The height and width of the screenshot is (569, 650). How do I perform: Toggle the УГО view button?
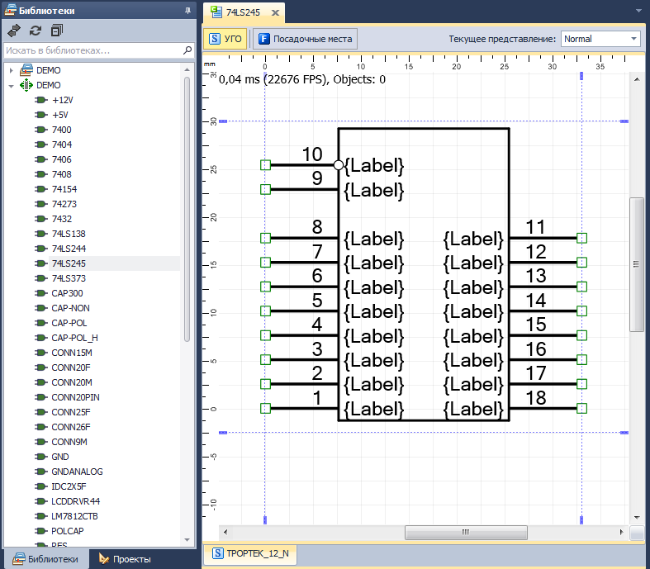[225, 39]
